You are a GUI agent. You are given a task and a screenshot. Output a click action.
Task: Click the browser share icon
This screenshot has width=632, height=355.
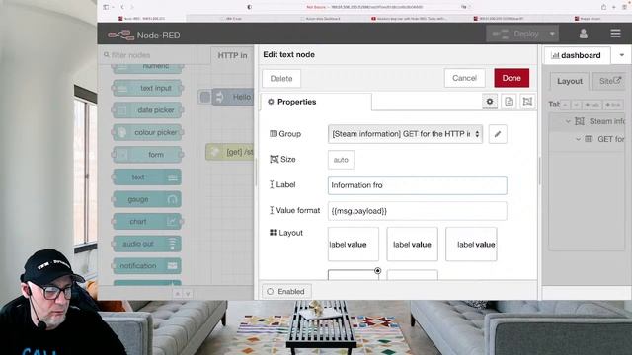click(x=603, y=7)
